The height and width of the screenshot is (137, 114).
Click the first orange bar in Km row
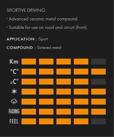coord(29,62)
